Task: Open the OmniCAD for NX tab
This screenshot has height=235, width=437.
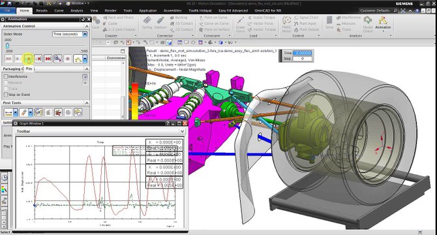Action: pos(267,10)
